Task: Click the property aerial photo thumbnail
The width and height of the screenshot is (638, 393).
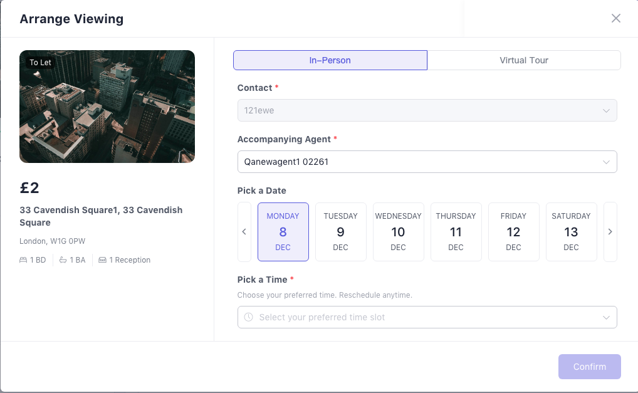Action: (x=107, y=107)
